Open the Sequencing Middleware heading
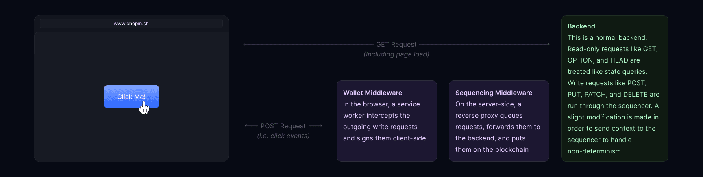Viewport: 703px width, 177px height. click(x=494, y=93)
